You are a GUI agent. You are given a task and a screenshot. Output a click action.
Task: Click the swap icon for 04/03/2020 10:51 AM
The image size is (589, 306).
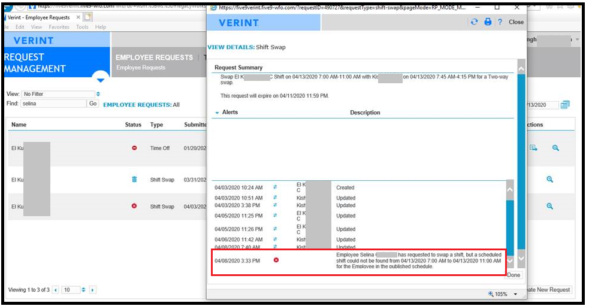[275, 198]
